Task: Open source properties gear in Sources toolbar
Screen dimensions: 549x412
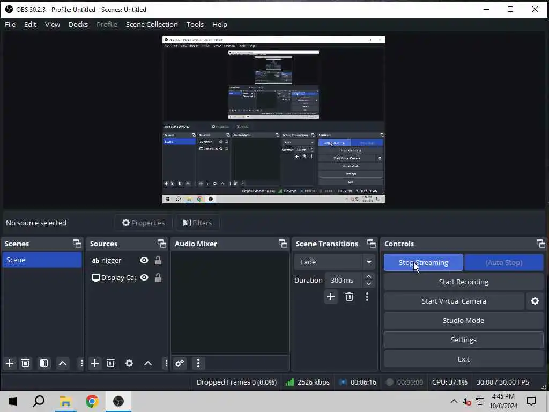Action: click(129, 363)
